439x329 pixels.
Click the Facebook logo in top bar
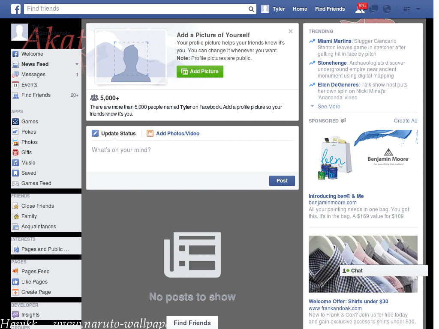(x=16, y=9)
